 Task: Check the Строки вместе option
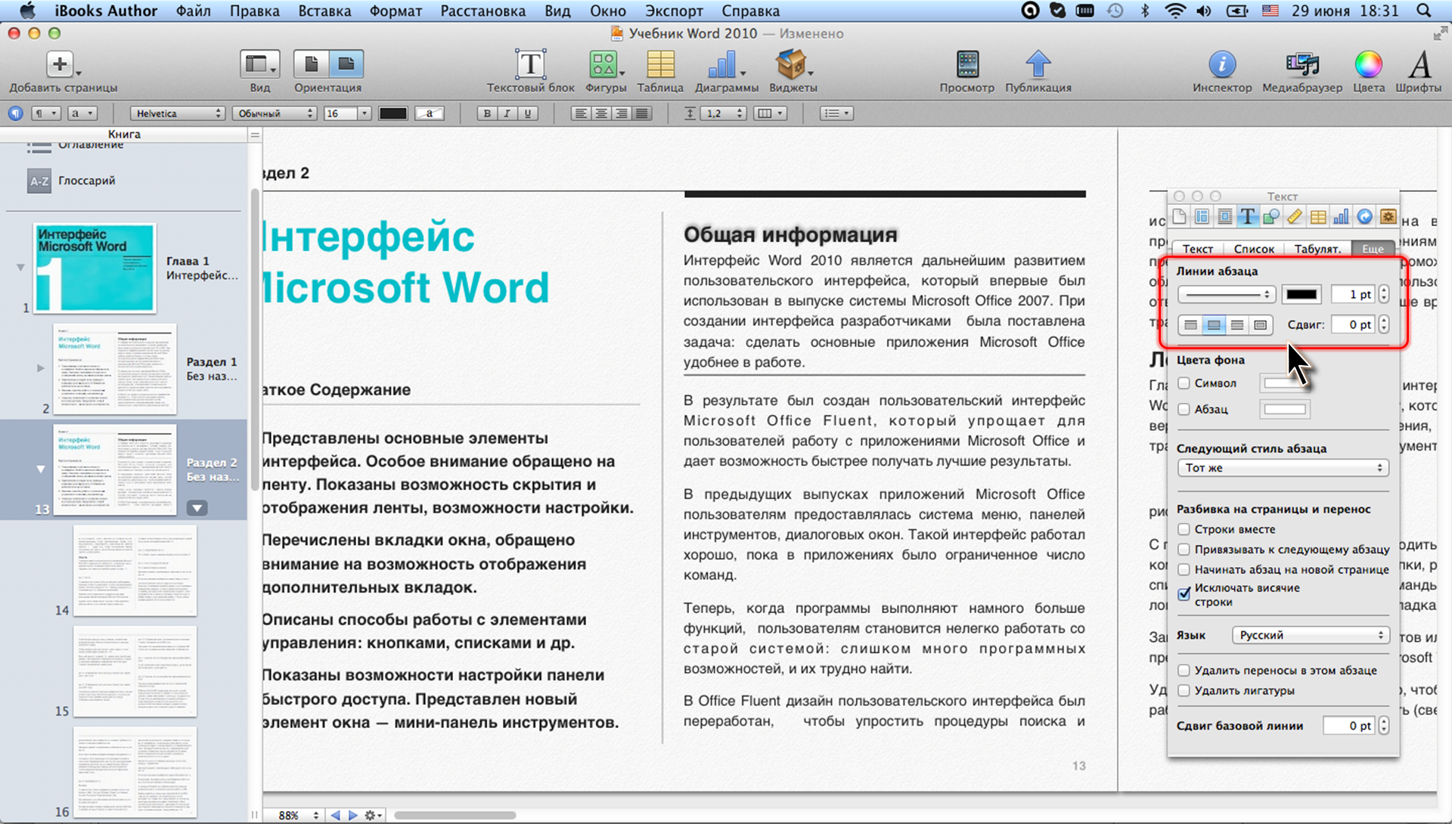1184,529
